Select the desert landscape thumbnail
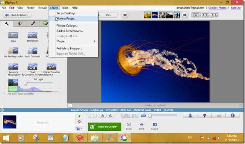This screenshot has width=245, height=144. [x=170, y=15]
